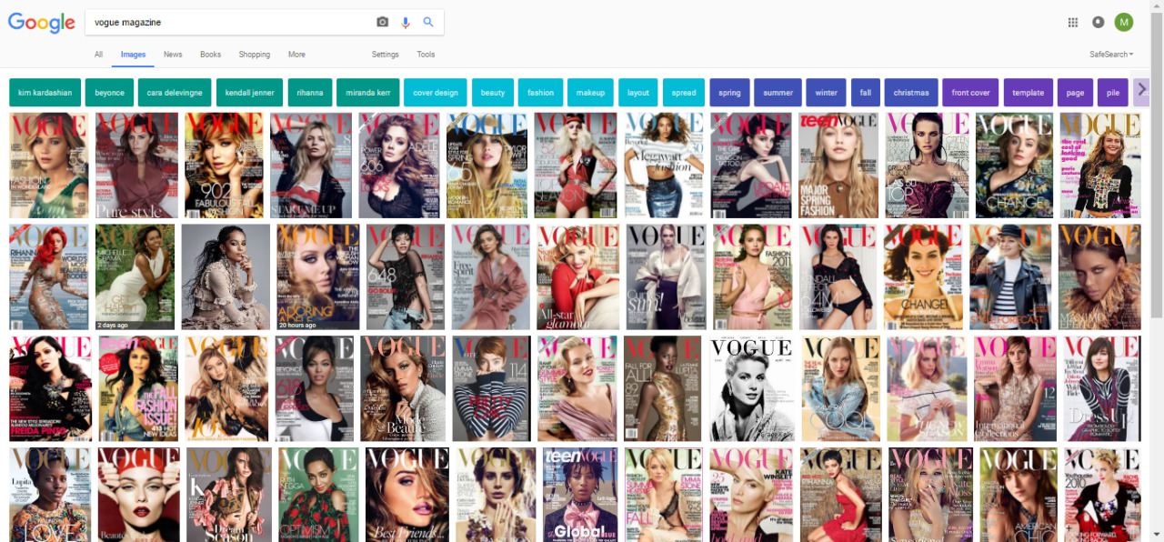Go to the News tab

click(x=173, y=55)
